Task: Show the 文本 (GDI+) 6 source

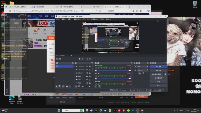Action: click(x=87, y=66)
